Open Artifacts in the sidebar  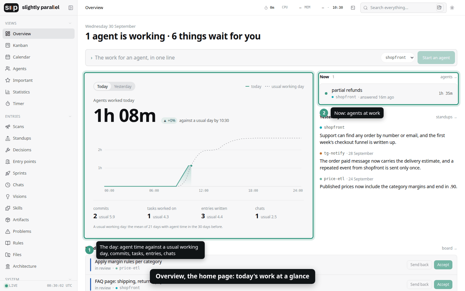click(38, 220)
